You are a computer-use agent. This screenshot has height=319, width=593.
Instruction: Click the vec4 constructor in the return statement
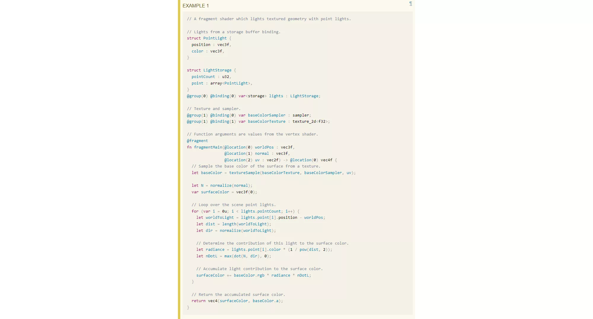[213, 301]
